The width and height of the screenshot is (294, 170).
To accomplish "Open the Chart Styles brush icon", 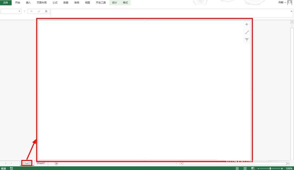I will click(x=247, y=32).
